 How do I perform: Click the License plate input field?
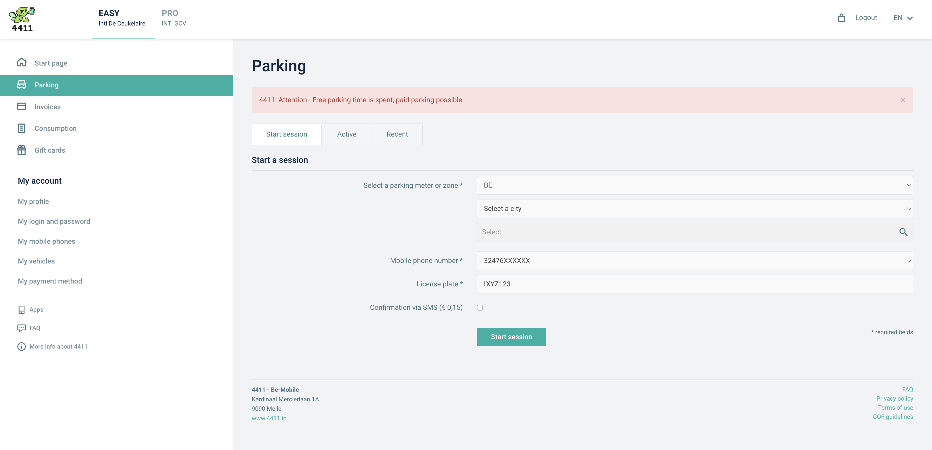click(x=695, y=284)
